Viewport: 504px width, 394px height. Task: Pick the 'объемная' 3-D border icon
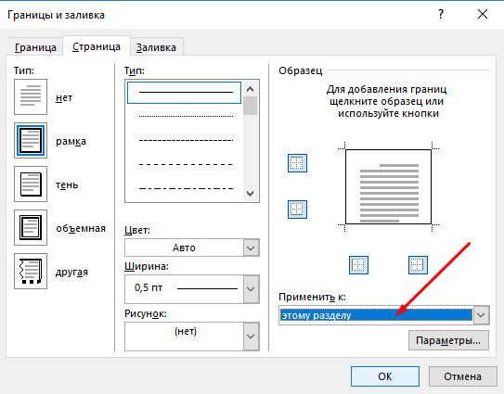coord(31,228)
